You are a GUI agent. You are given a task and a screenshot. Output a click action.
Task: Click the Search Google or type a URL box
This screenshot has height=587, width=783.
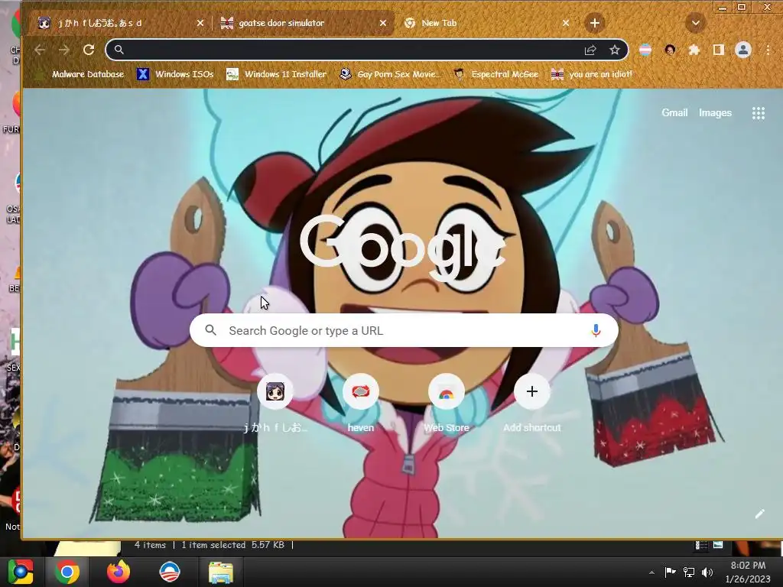click(404, 330)
